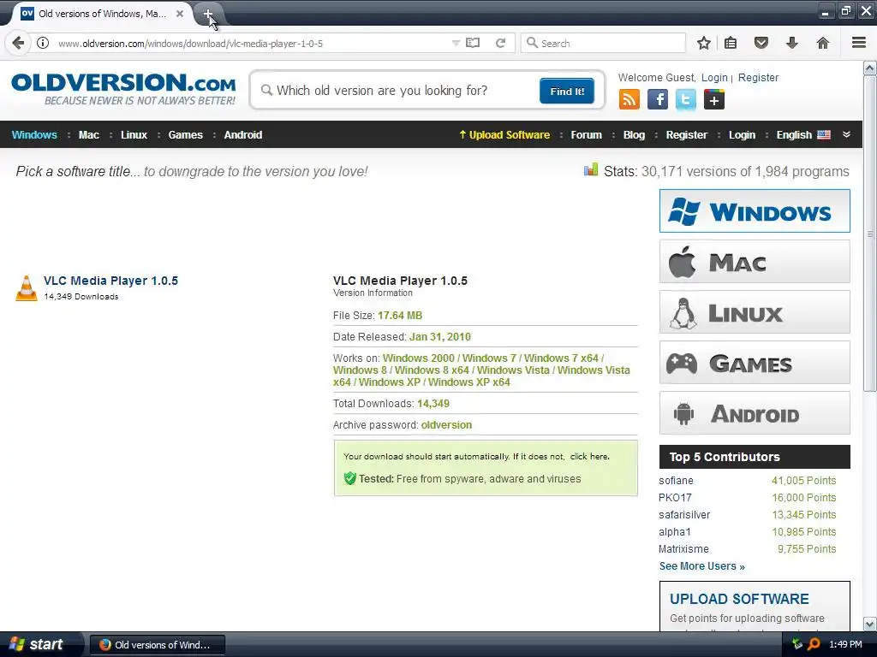Image resolution: width=877 pixels, height=657 pixels.
Task: Click the header Login link near Welcome Guest
Action: pyautogui.click(x=714, y=78)
